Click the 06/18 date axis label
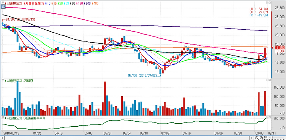 (x=144, y=133)
